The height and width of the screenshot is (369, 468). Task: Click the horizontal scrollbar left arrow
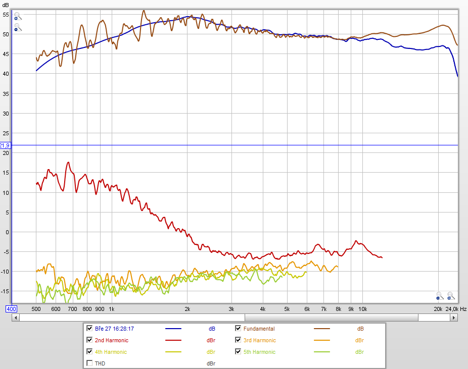point(16,318)
